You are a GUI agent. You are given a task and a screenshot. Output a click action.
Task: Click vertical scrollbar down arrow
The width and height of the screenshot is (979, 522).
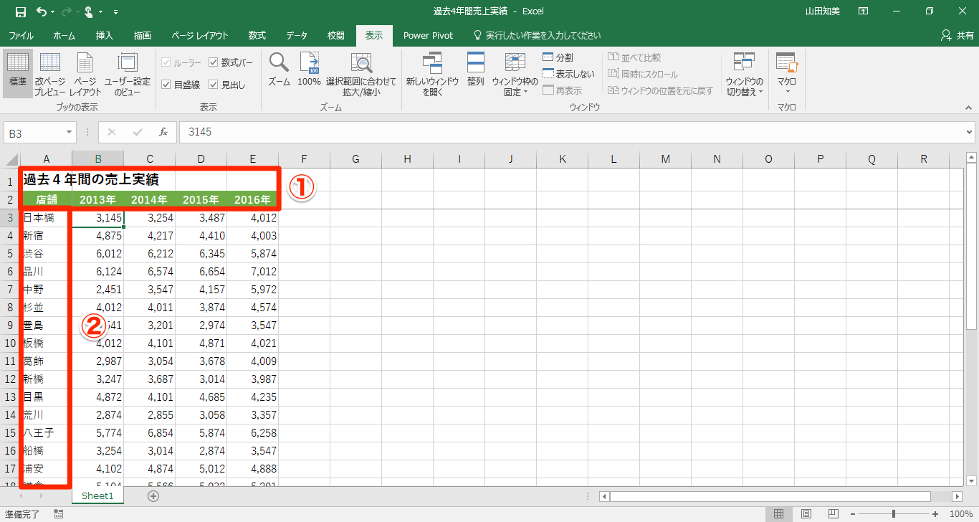click(972, 481)
